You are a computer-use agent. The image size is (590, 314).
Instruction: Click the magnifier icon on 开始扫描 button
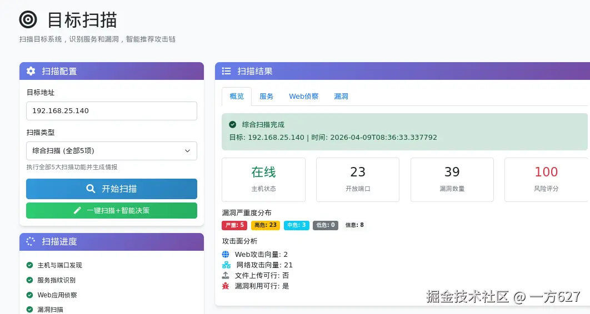pyautogui.click(x=91, y=189)
